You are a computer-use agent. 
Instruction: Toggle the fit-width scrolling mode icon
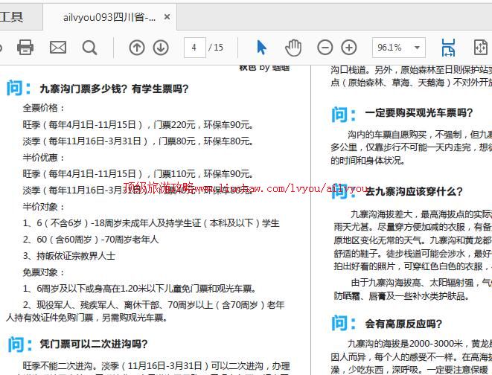click(x=448, y=48)
